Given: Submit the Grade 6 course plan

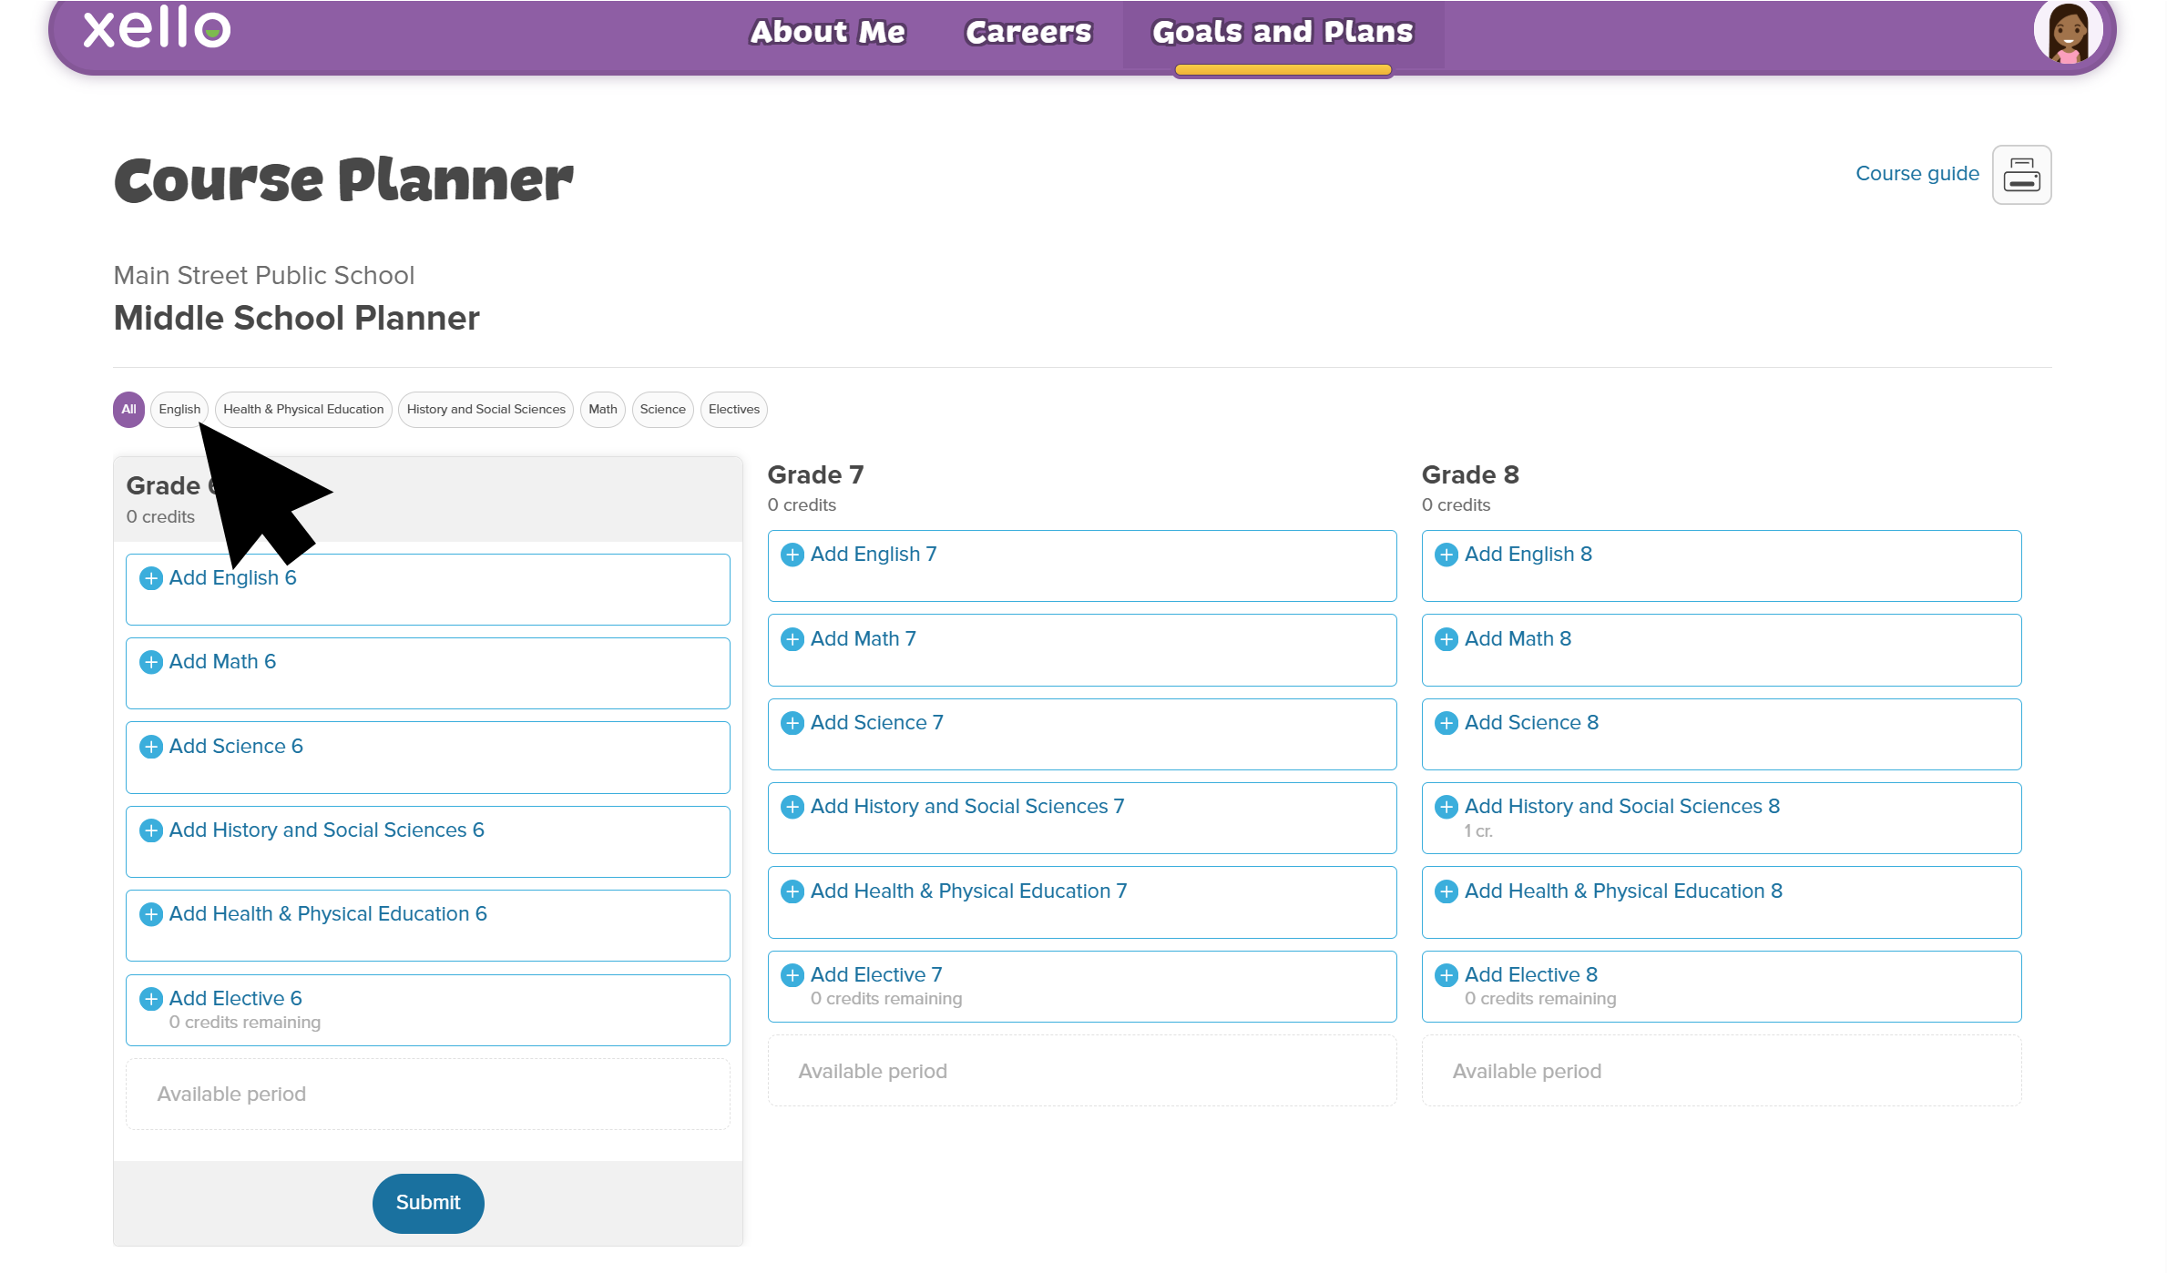Looking at the screenshot, I should coord(428,1203).
